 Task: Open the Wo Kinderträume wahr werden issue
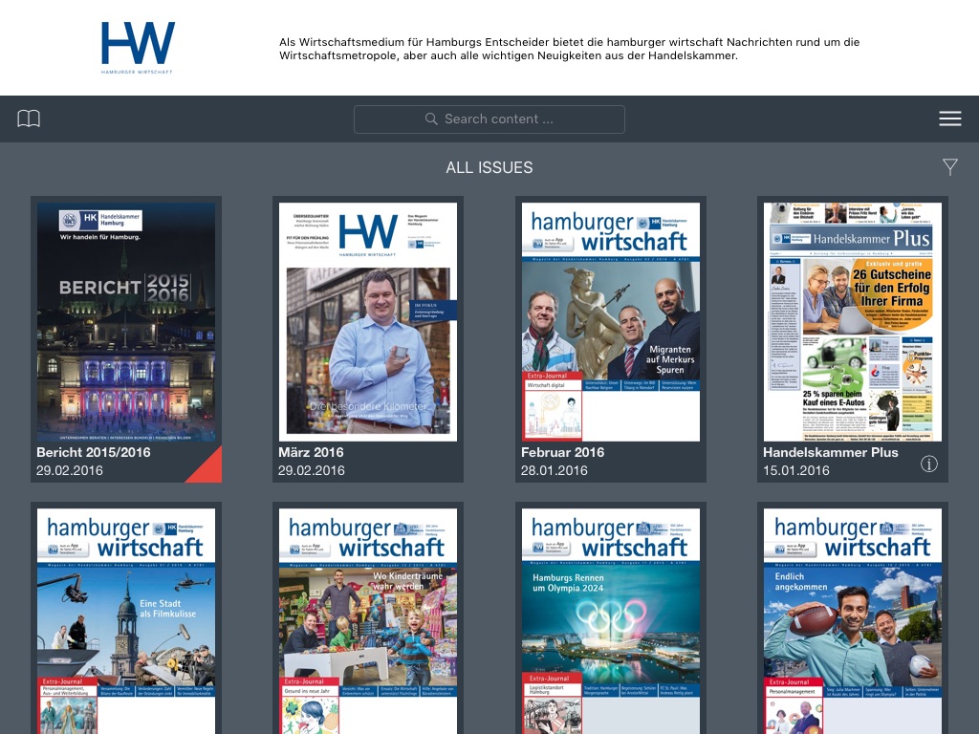[x=368, y=621]
